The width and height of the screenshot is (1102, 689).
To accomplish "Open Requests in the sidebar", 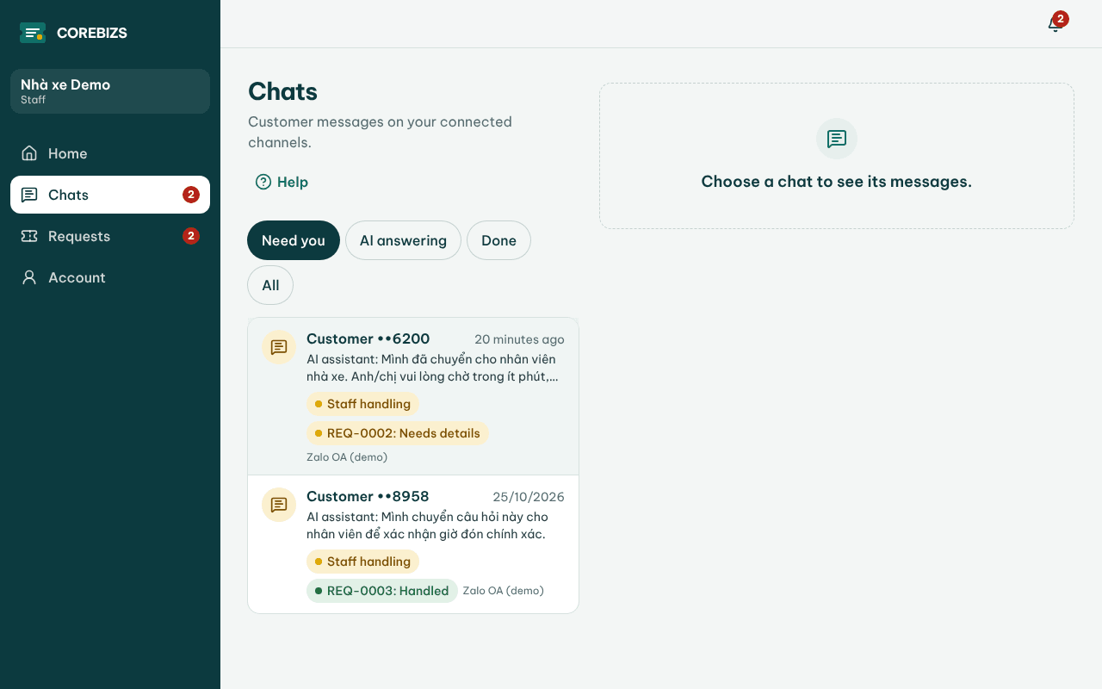I will click(110, 236).
